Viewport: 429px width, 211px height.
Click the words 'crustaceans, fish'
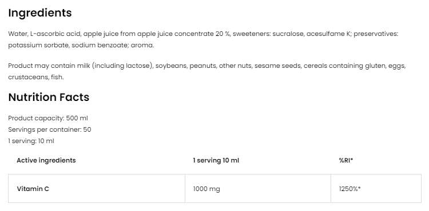point(35,77)
